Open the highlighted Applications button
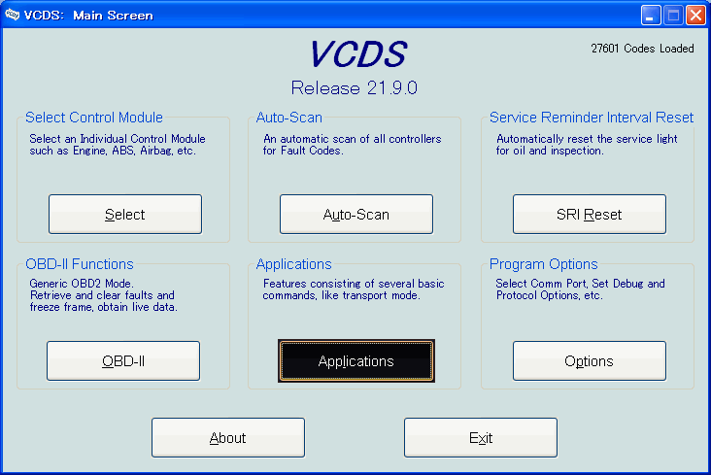 coord(356,360)
